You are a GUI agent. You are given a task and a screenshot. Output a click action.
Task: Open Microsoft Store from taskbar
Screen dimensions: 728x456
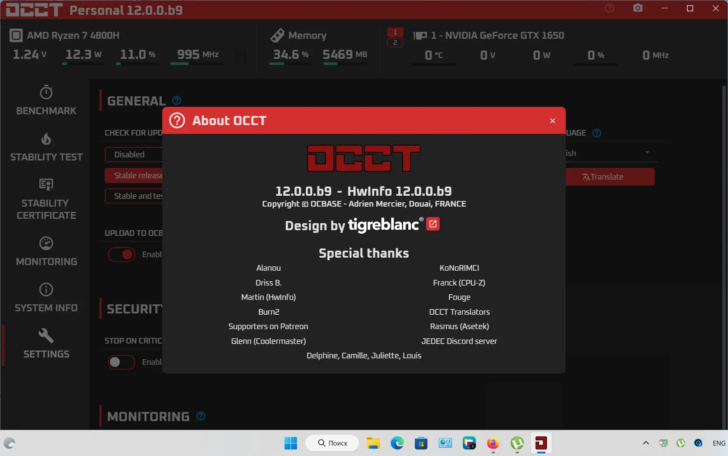(421, 443)
